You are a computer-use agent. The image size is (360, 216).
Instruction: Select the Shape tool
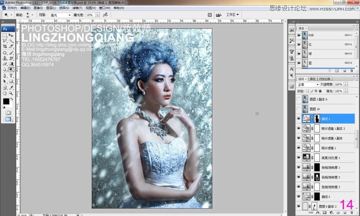tap(11, 81)
